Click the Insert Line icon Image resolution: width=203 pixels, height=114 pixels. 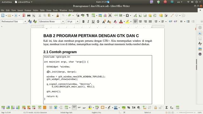[x=172, y=16]
